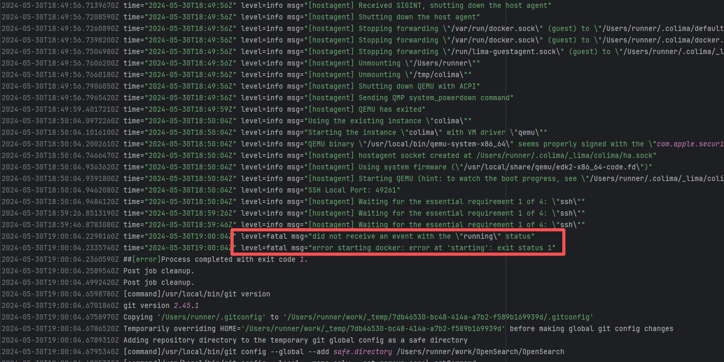724x362 pixels.
Task: Click the "did not receive an event" fatal message
Action: click(421, 236)
